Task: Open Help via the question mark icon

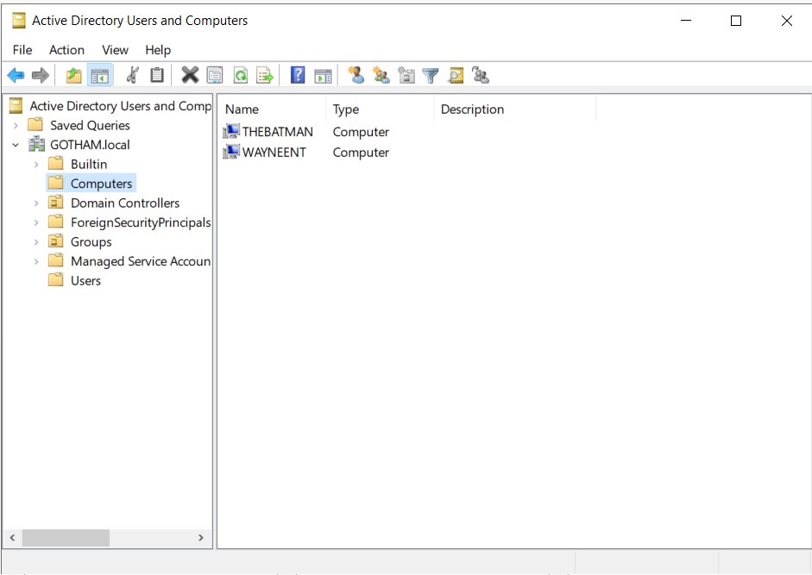Action: pos(298,76)
